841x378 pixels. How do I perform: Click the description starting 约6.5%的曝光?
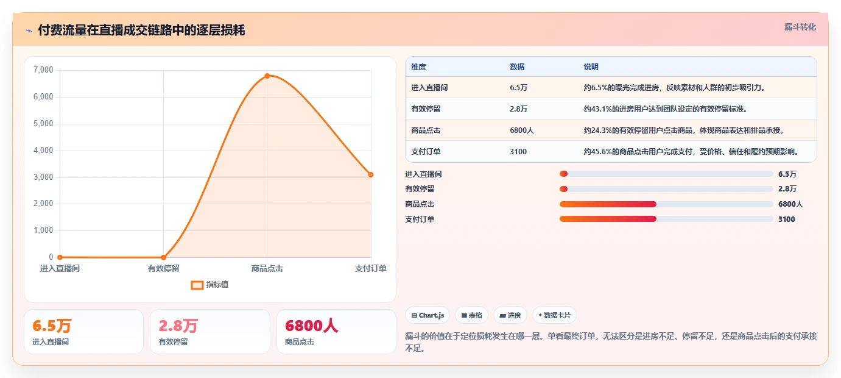(674, 88)
